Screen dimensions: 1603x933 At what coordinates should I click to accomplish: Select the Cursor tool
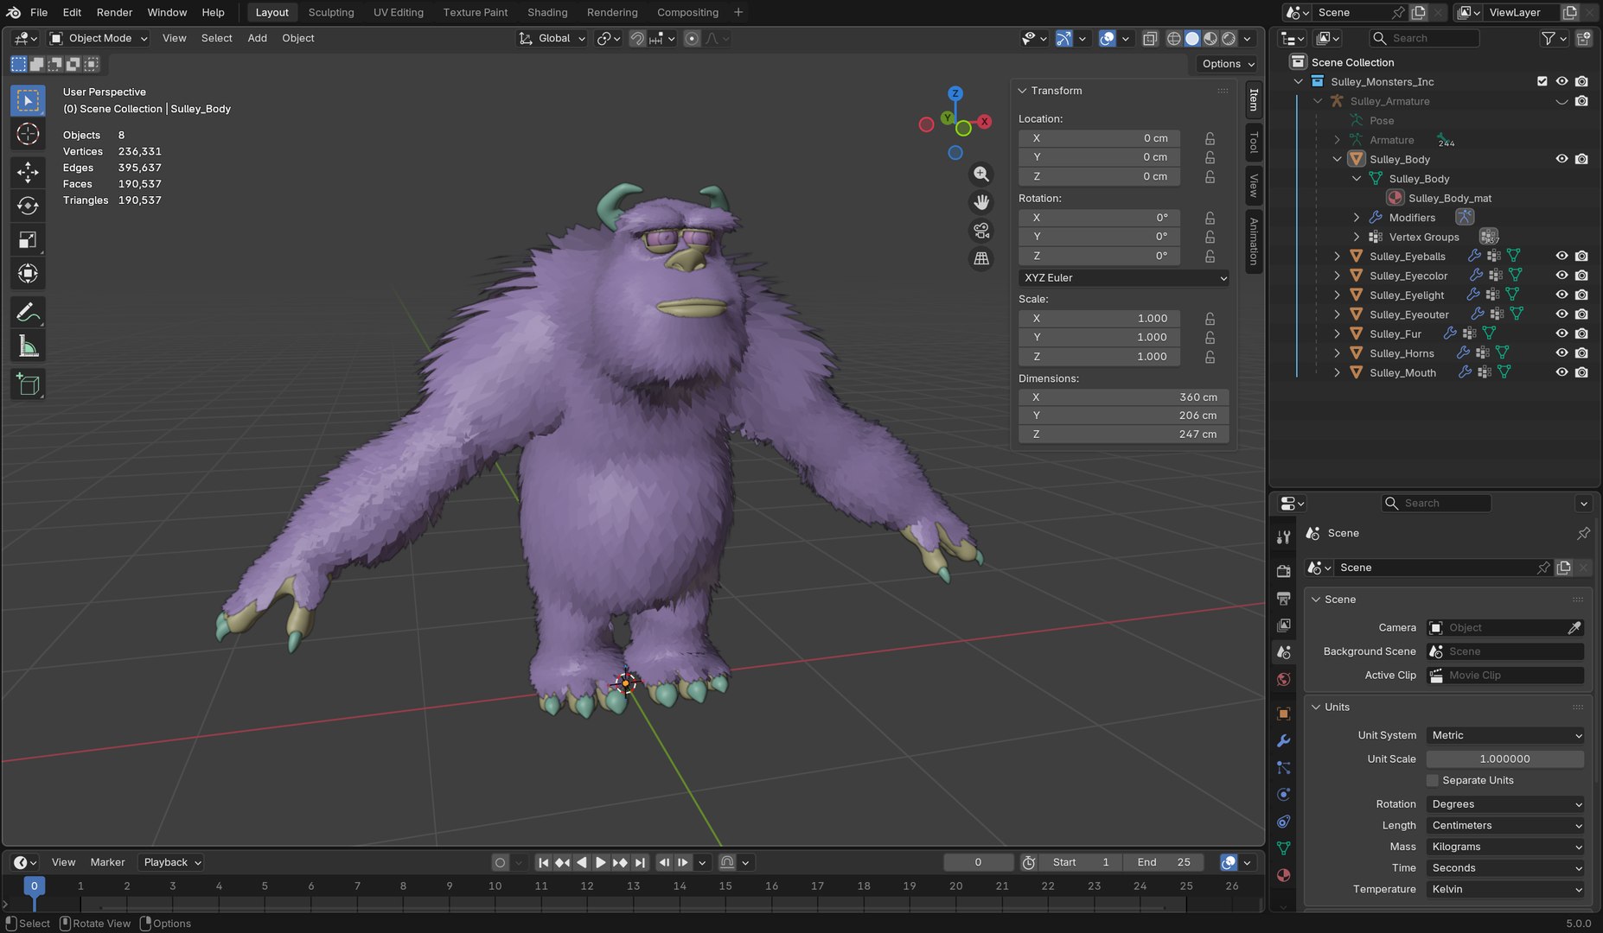point(28,134)
